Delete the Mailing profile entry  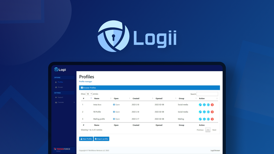click(x=212, y=119)
